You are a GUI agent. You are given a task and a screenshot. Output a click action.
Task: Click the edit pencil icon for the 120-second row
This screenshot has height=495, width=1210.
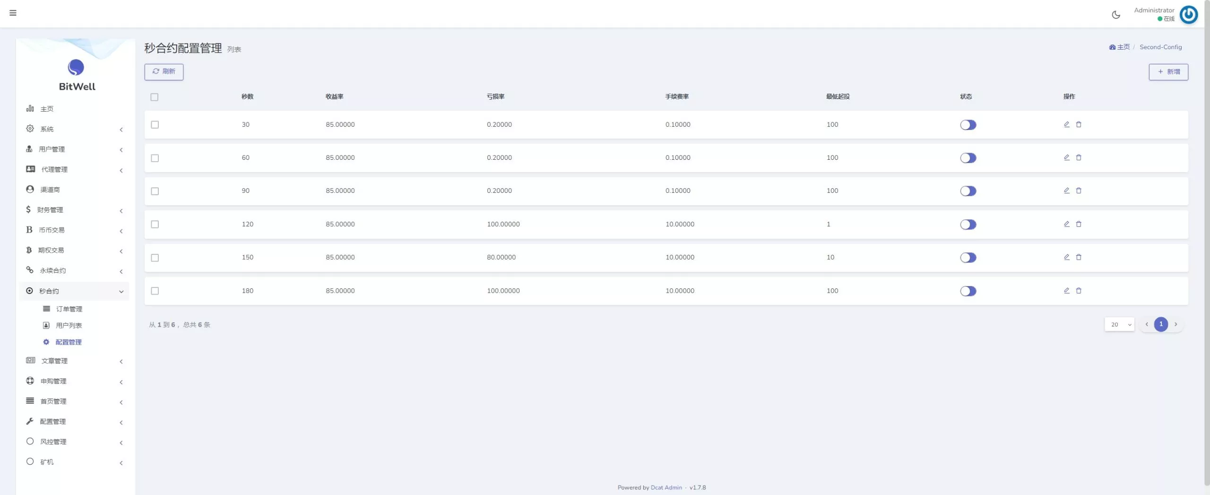point(1066,224)
